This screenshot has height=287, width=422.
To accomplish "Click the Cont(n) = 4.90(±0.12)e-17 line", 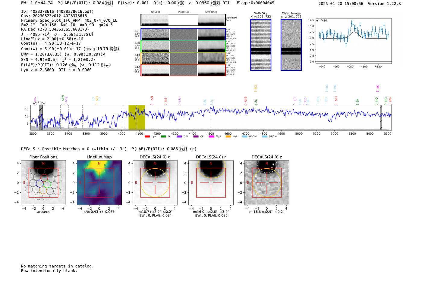I will (51, 43).
